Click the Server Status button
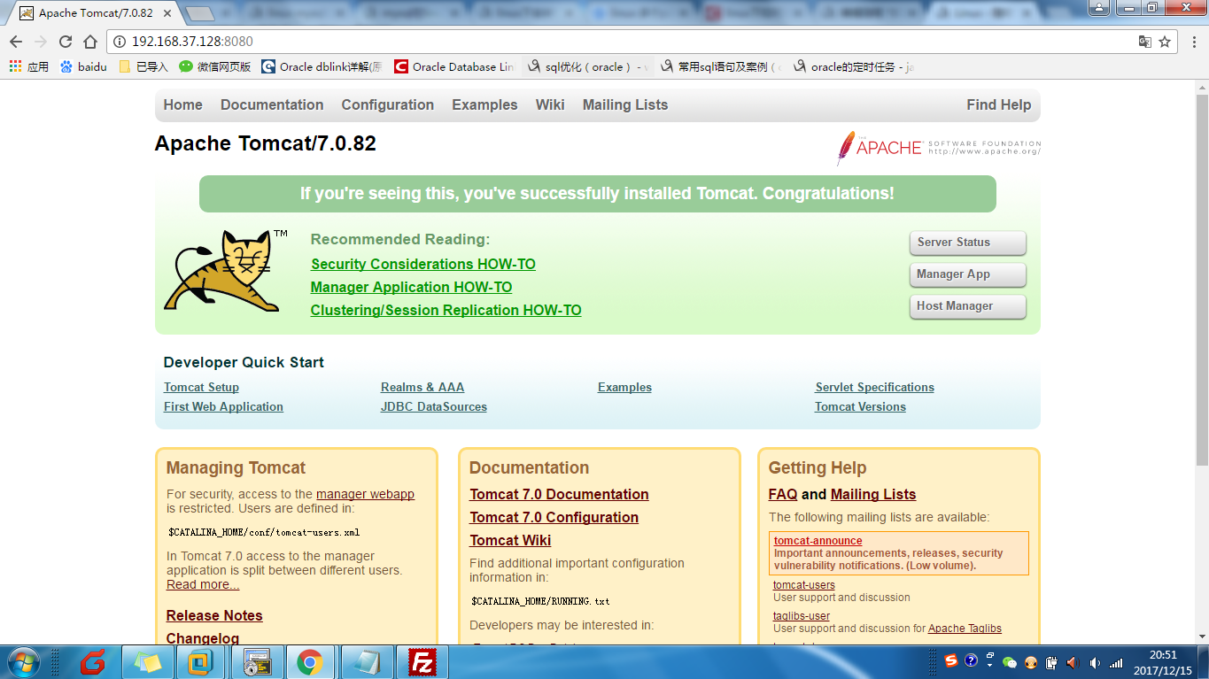The width and height of the screenshot is (1209, 679). click(967, 243)
